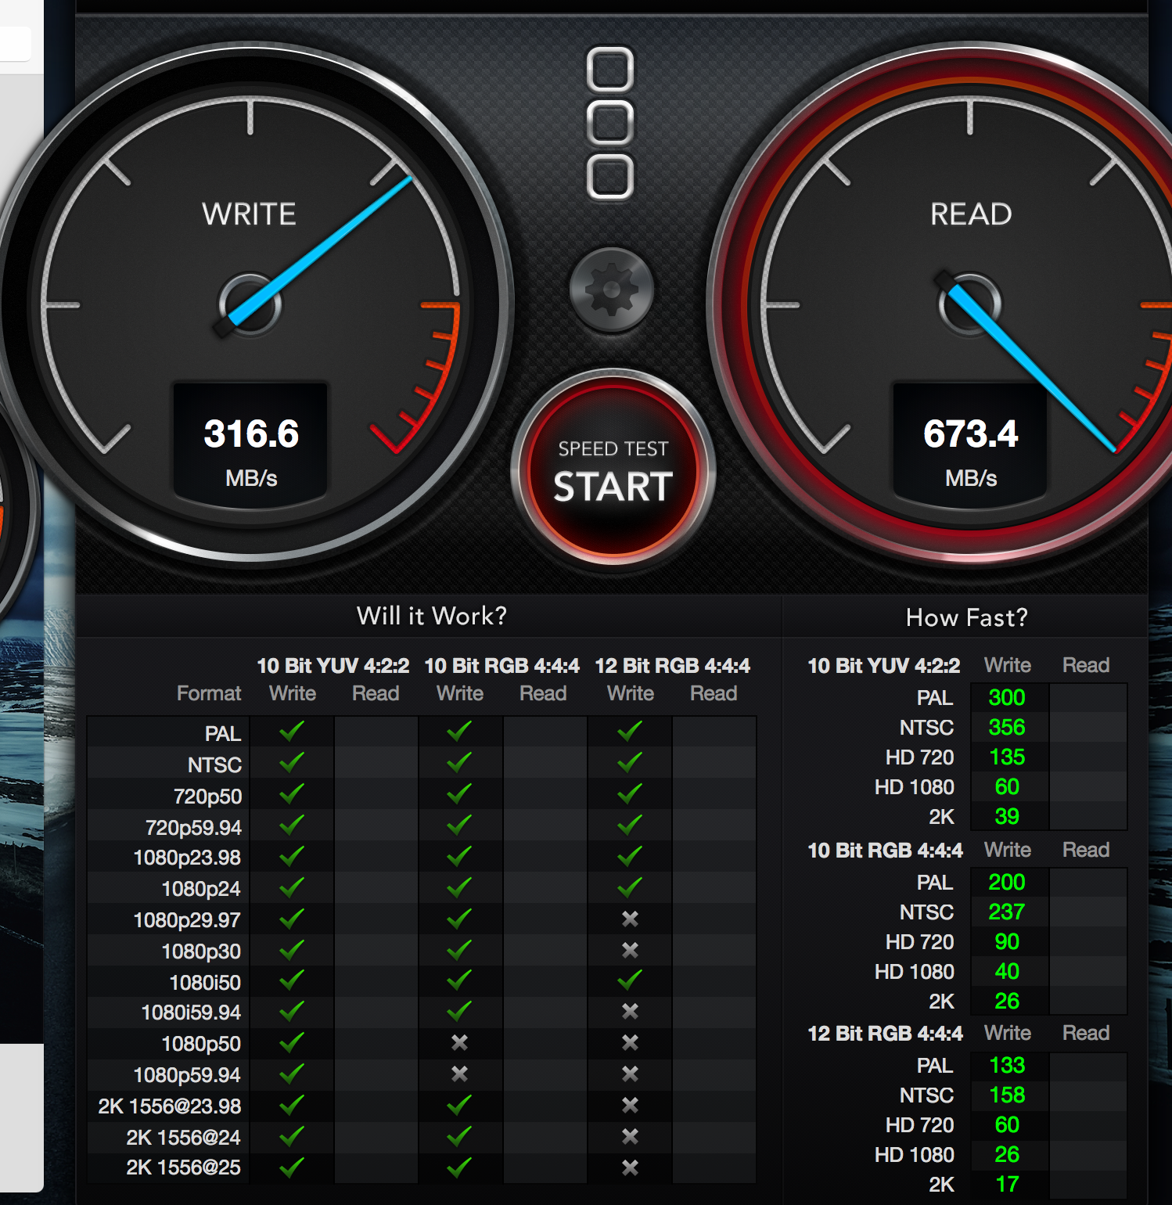Viewport: 1172px width, 1205px height.
Task: Click the 1080p24 12 Bit RGB write checkmark
Action: [x=630, y=887]
